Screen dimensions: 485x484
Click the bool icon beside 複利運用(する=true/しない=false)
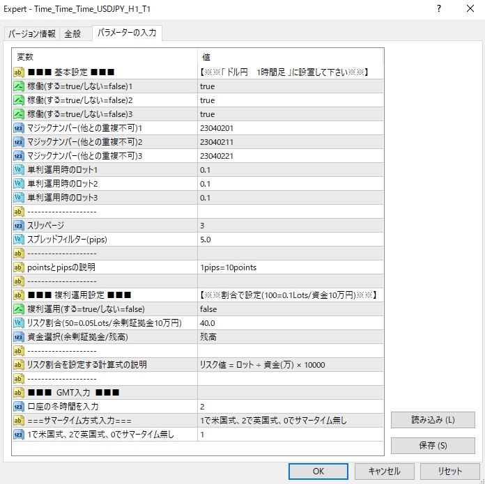click(x=19, y=309)
